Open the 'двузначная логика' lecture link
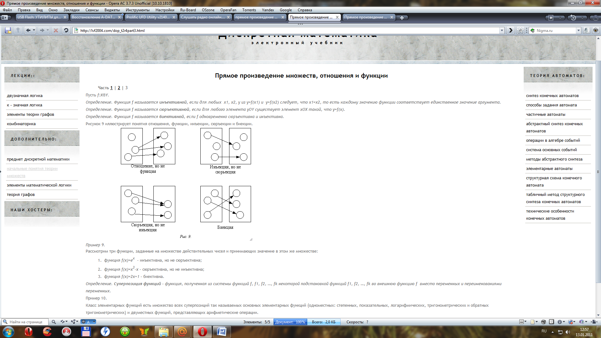 click(25, 96)
